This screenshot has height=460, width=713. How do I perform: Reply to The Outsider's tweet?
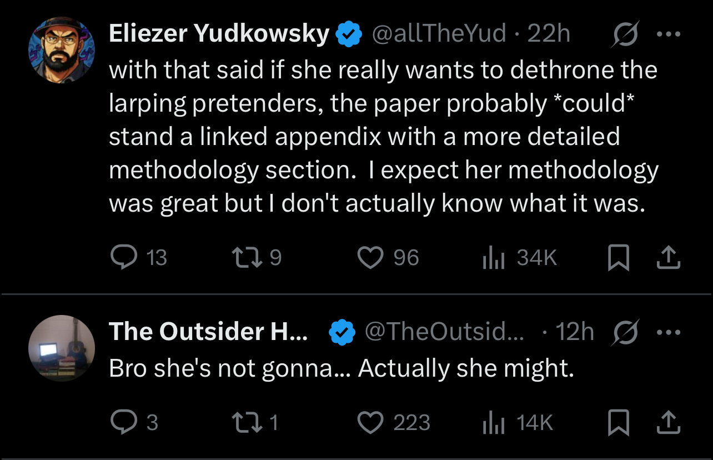coord(123,423)
